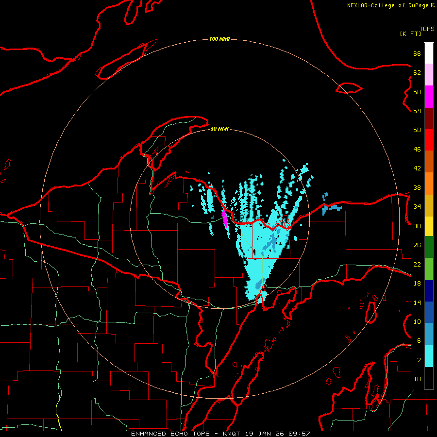Click the 50 legend value

417,130
